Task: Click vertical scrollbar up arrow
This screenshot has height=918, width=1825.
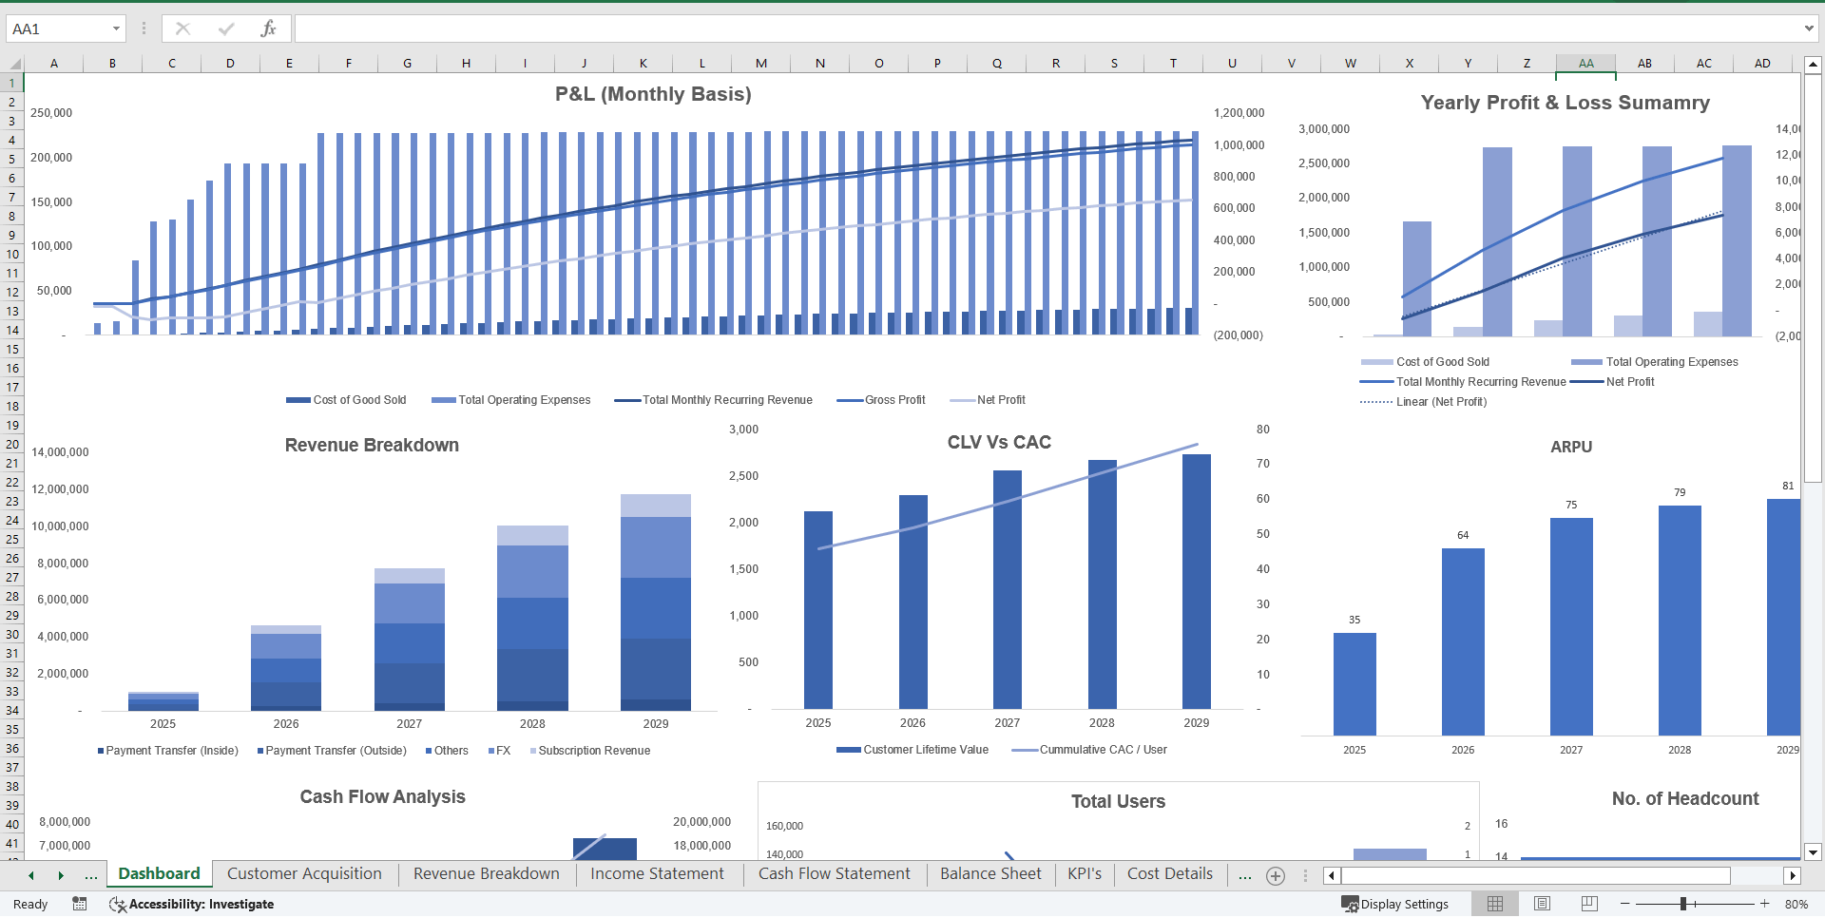Action: point(1813,65)
